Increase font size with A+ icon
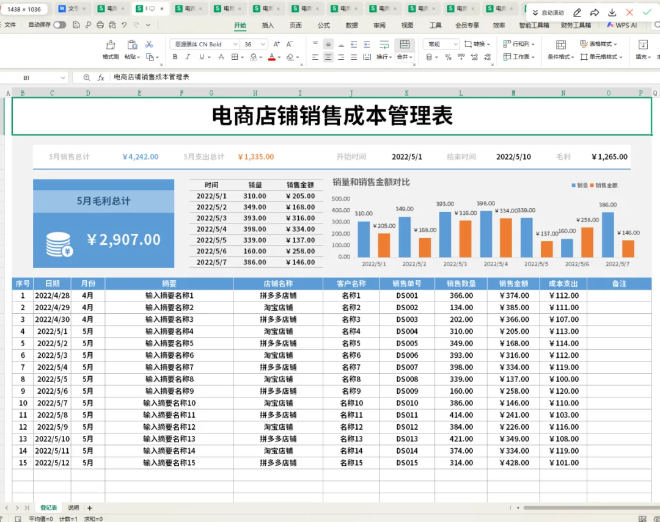 point(277,44)
